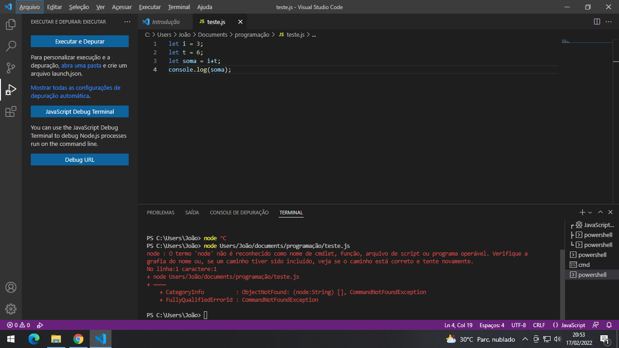Click the debug status bar icon
Viewport: 619px width, 348px height.
click(x=40, y=325)
